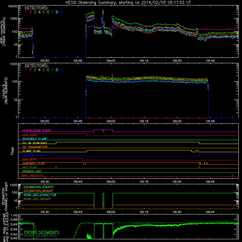Pick detector 7 in the rear segments legend
This screenshot has height=242, width=242.
(52, 70)
